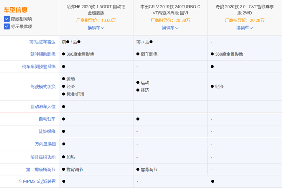Click 厂商指导价: 20.28万 price
Viewport: 282px width, 188px height.
pyautogui.click(x=245, y=20)
